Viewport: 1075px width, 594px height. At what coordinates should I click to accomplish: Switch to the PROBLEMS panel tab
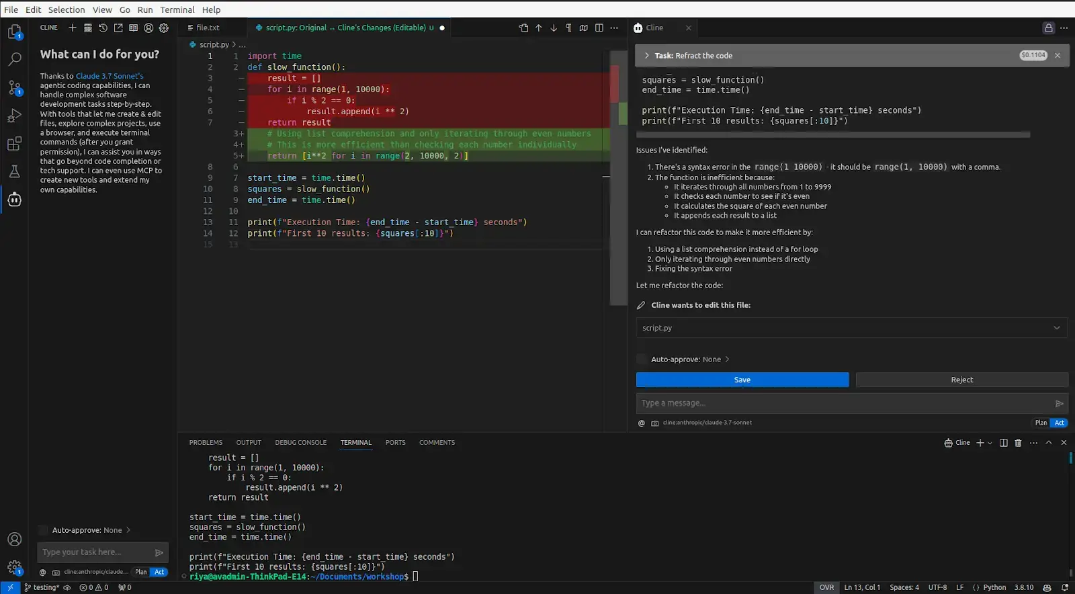[x=206, y=443]
